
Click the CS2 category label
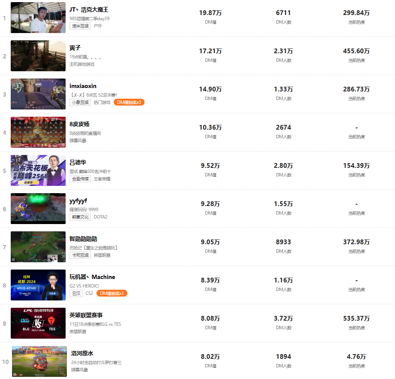coord(90,293)
